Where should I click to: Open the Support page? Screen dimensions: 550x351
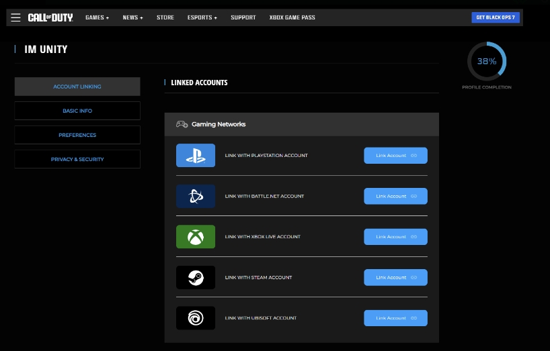tap(243, 17)
